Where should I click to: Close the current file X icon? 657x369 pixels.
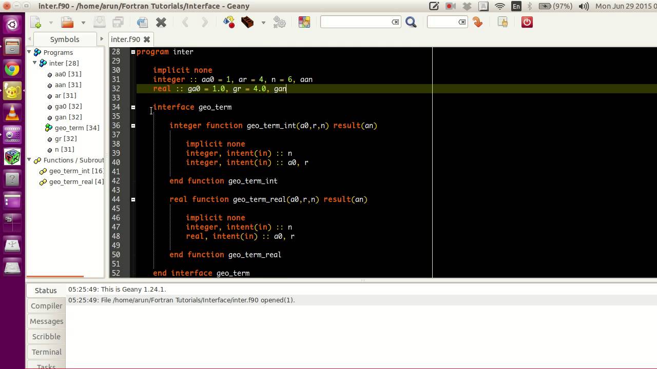click(161, 22)
